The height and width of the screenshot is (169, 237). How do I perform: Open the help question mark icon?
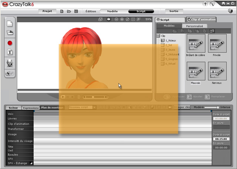click(x=205, y=4)
